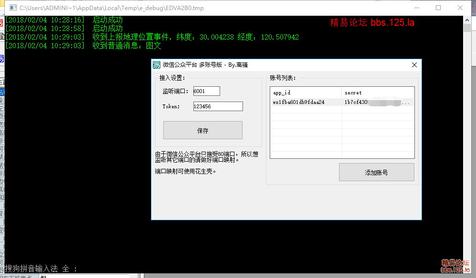
Task: Click the 保存 save button
Action: pyautogui.click(x=203, y=130)
